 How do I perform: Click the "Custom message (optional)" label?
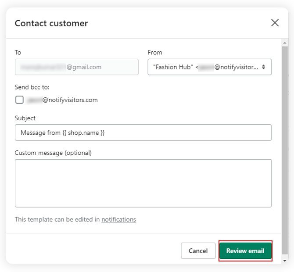tap(53, 153)
